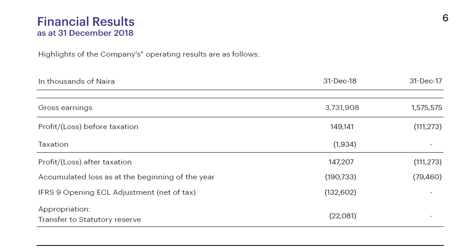Click the Financial Results heading
468x250 pixels.
click(86, 22)
